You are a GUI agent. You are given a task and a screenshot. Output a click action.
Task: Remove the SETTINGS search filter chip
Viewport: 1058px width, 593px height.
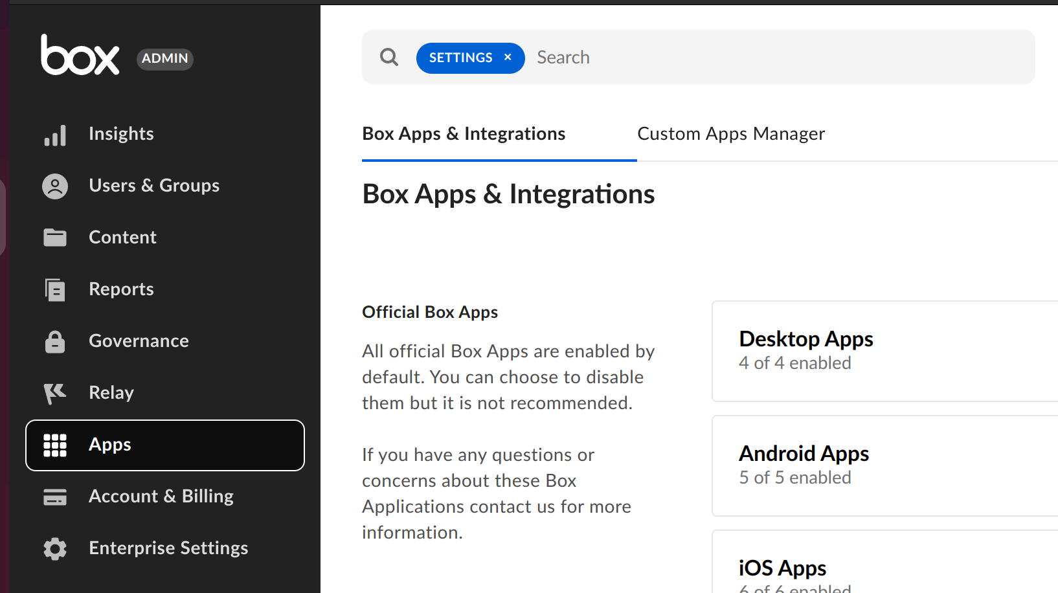point(508,58)
